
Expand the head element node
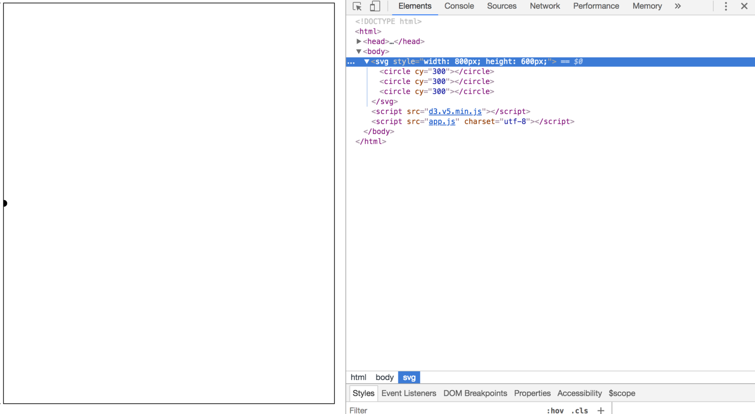coord(359,42)
